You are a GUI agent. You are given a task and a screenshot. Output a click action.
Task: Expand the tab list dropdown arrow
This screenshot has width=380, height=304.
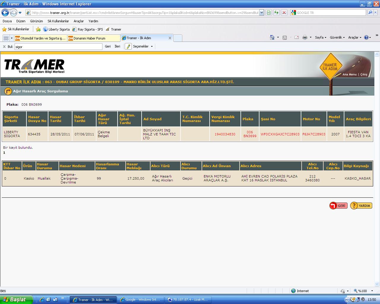[12, 38]
